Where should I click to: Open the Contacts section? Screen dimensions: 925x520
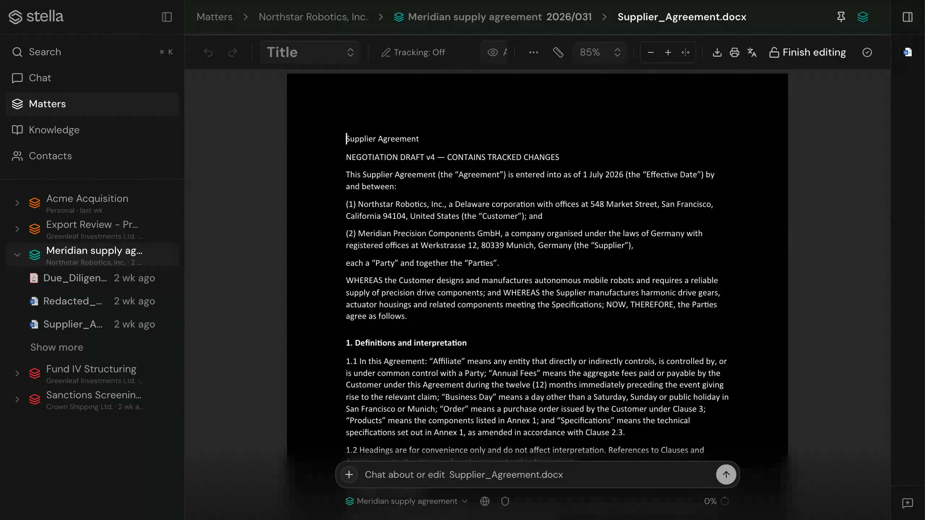(92, 156)
